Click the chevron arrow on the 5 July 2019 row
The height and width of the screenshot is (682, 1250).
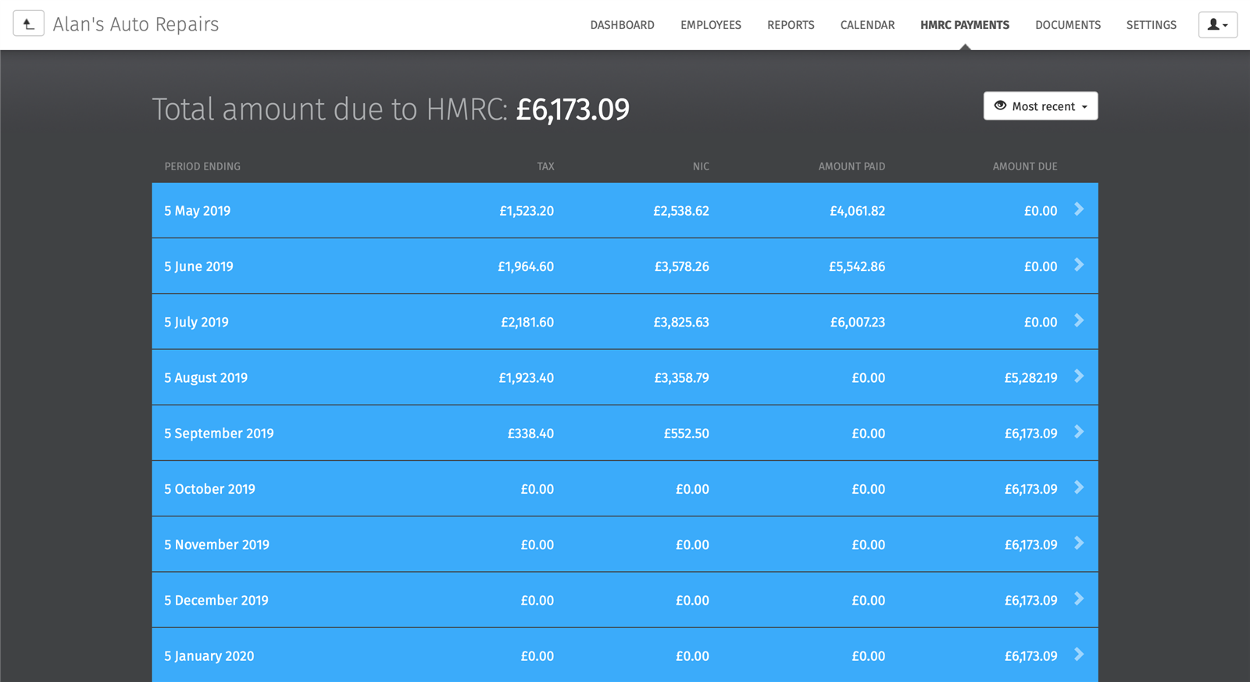pyautogui.click(x=1079, y=321)
